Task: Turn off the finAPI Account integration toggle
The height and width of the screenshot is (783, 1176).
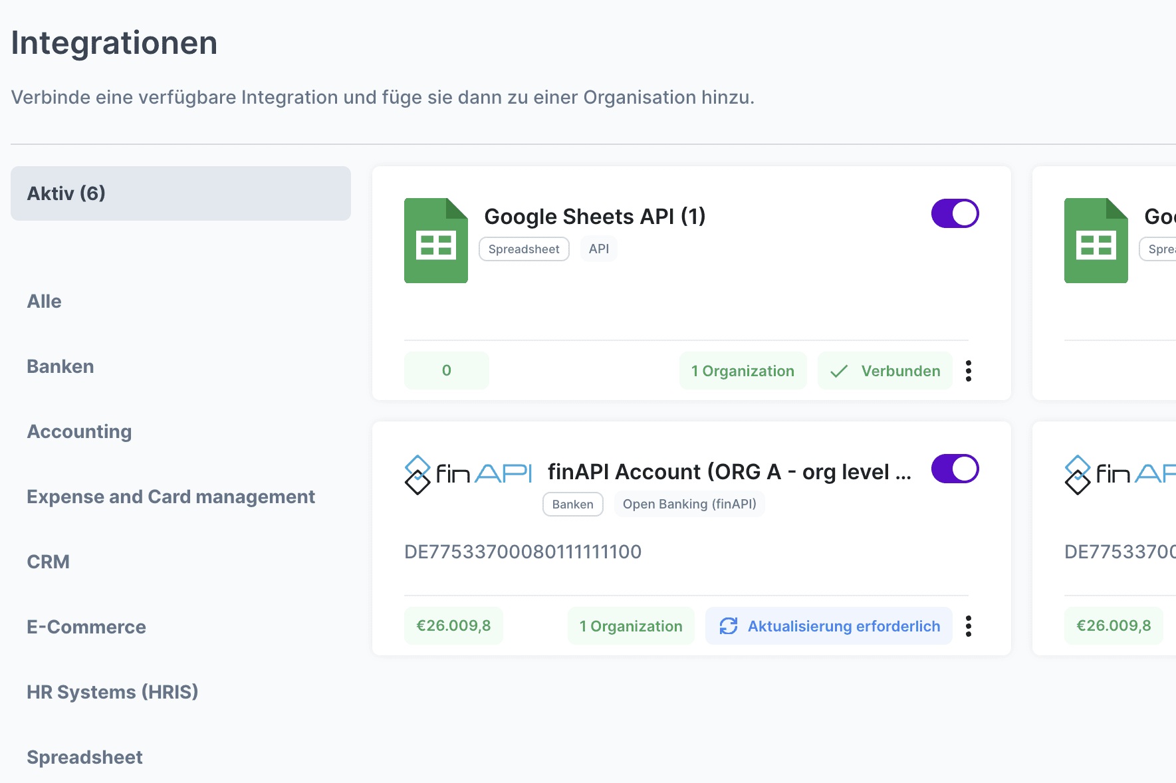Action: [955, 469]
